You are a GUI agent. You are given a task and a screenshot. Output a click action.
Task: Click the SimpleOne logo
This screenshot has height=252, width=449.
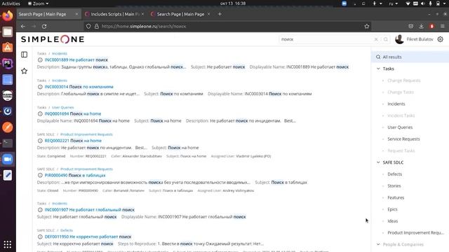coord(53,39)
